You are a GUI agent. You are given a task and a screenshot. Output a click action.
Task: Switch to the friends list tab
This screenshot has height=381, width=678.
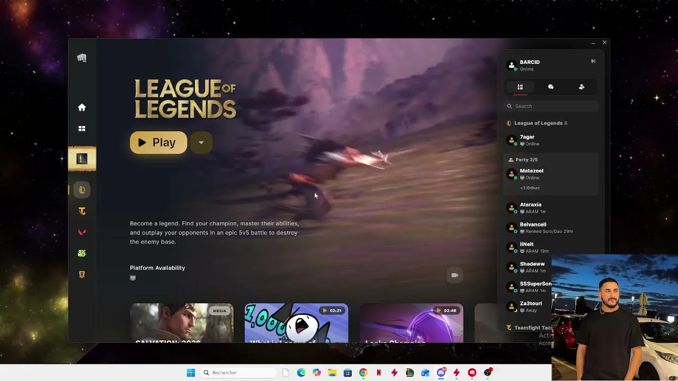[x=520, y=87]
